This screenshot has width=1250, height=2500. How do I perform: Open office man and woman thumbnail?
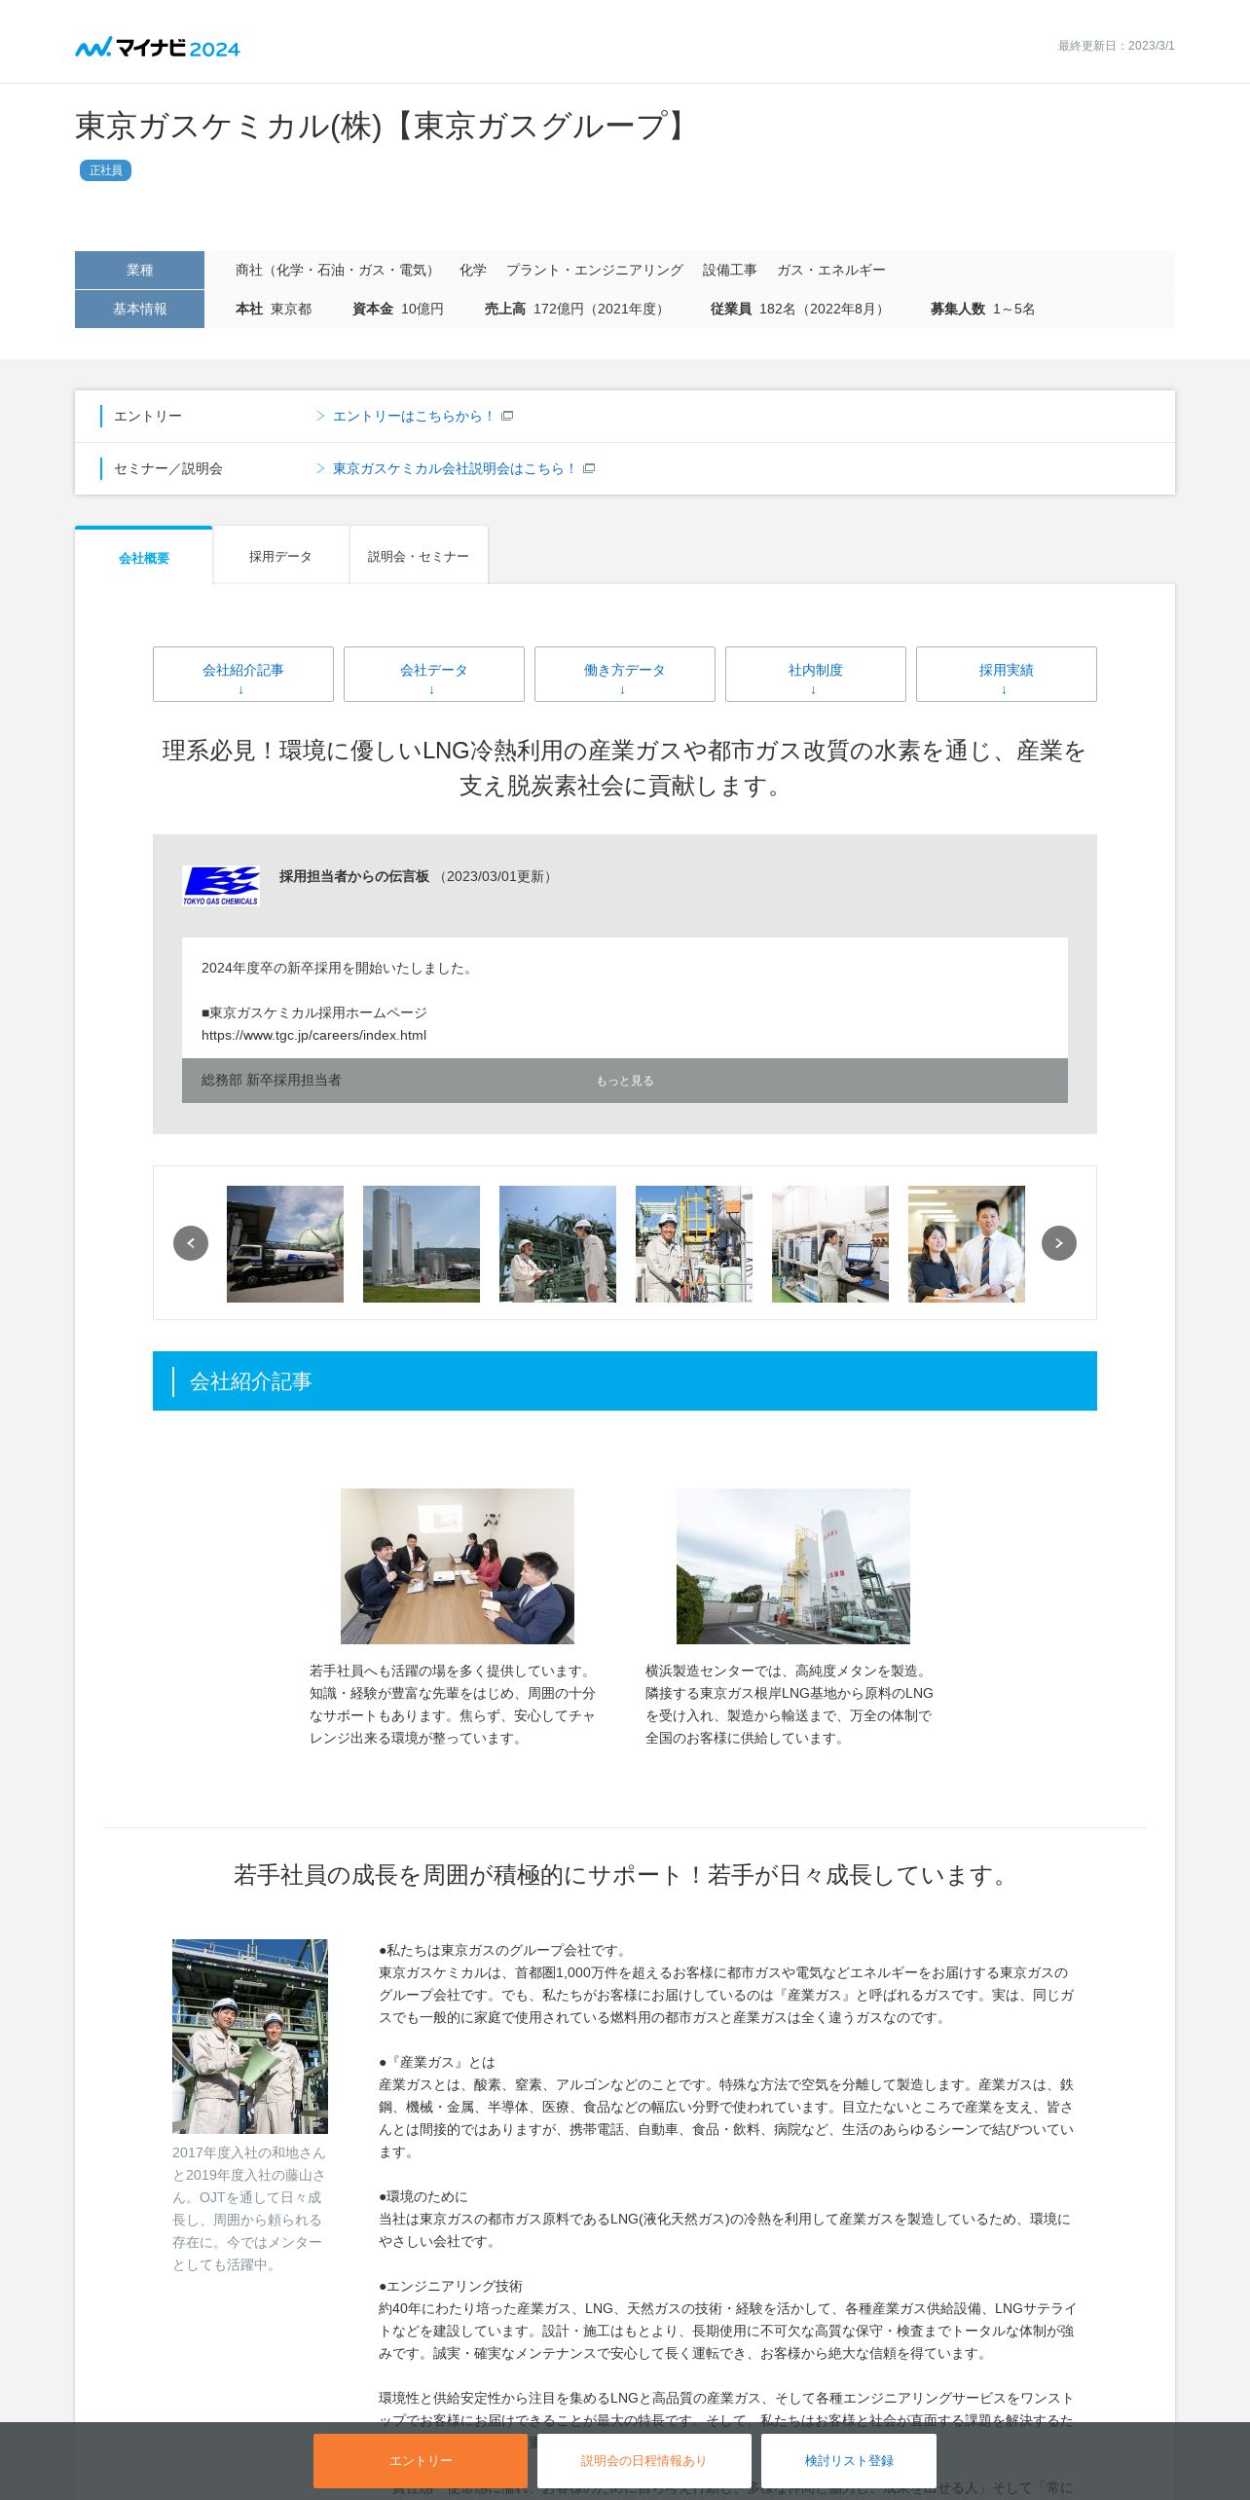coord(967,1244)
